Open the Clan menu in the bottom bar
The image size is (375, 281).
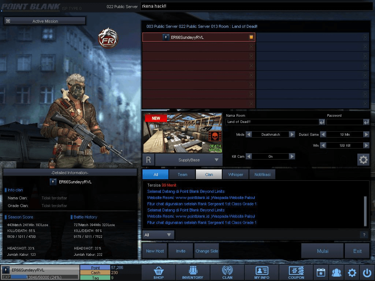(227, 273)
